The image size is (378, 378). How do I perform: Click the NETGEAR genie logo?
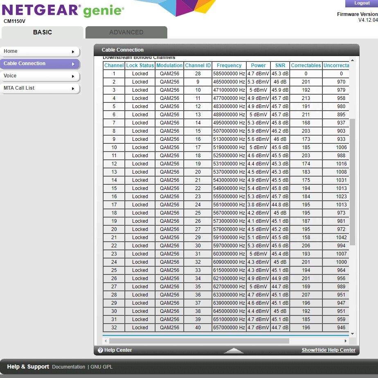63,10
